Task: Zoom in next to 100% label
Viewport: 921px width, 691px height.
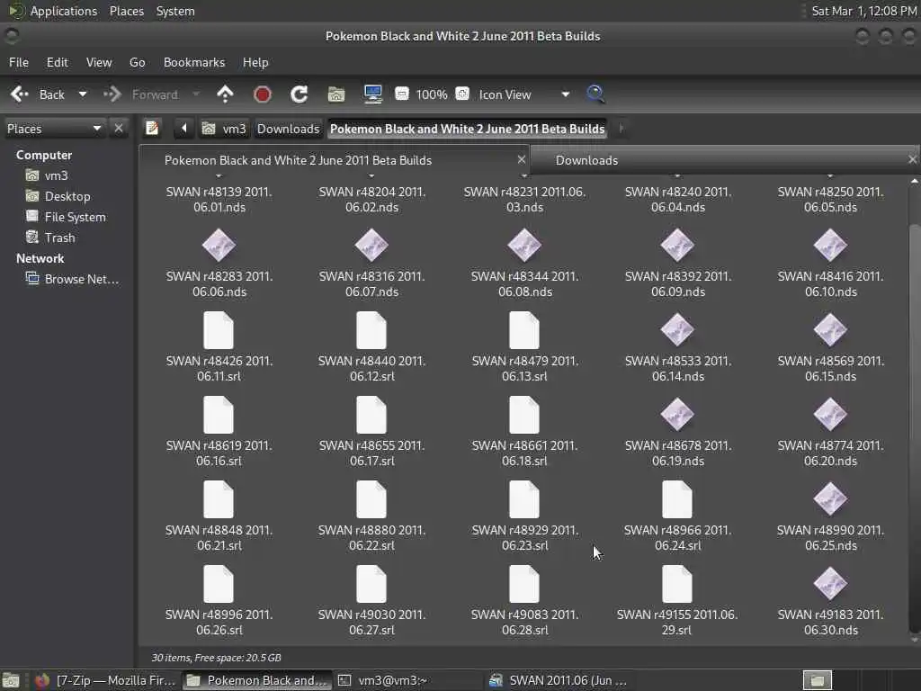Action: 463,94
